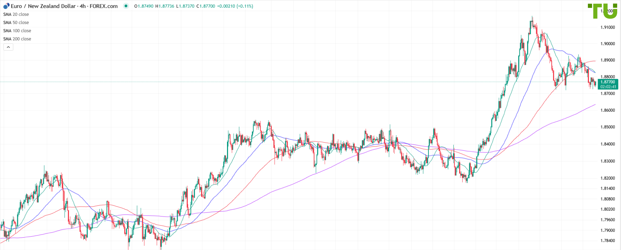The width and height of the screenshot is (621, 250).
Task: Click the 1.83000 price axis label
Action: pyautogui.click(x=608, y=161)
